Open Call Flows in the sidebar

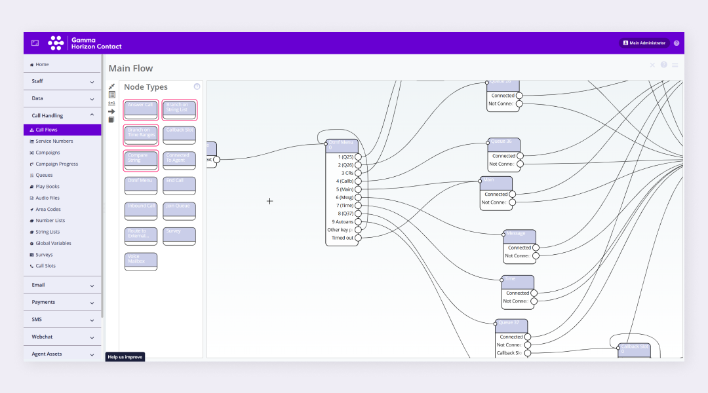62,130
